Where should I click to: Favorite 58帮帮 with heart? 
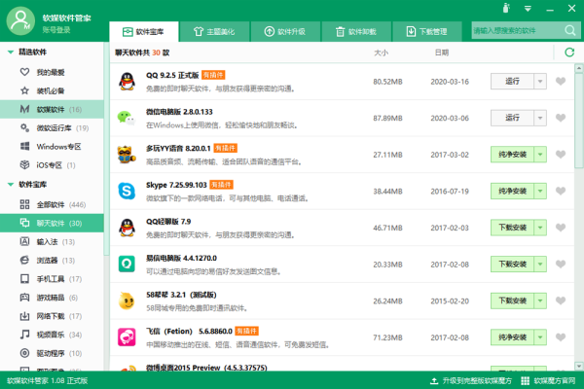click(x=561, y=301)
